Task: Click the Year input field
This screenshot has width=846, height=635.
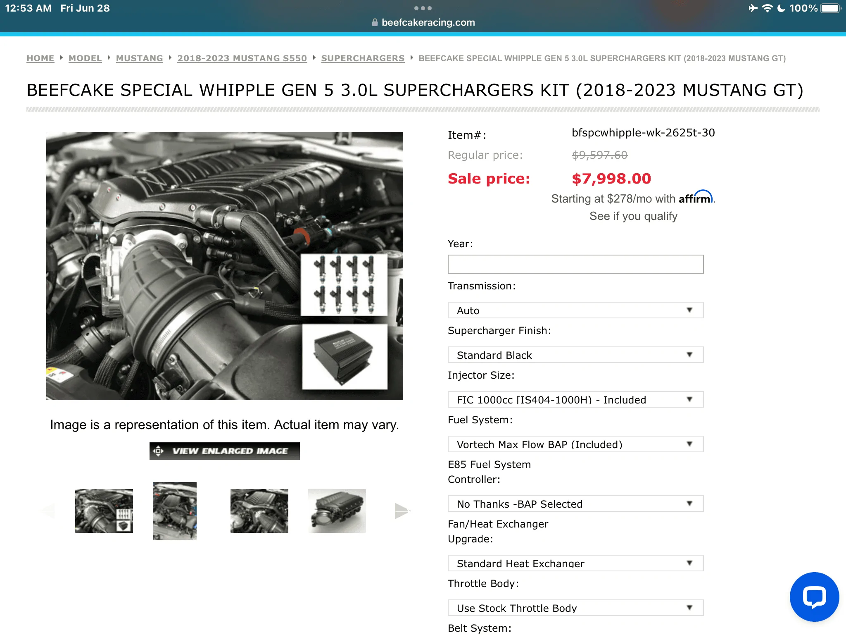Action: [x=575, y=264]
